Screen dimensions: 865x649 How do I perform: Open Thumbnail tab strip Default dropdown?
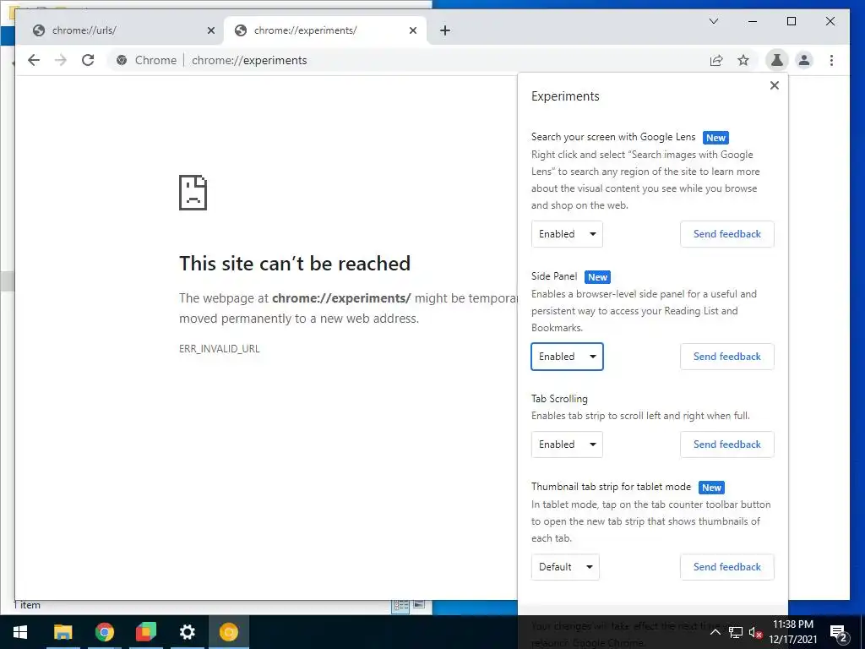565,567
